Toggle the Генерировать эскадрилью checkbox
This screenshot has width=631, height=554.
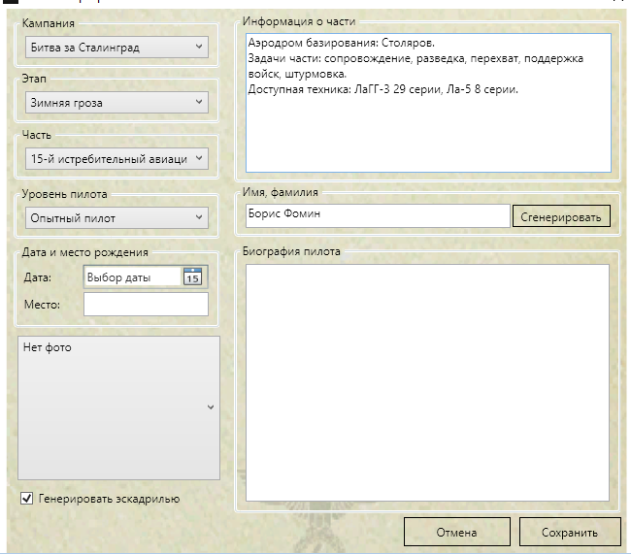(x=26, y=499)
